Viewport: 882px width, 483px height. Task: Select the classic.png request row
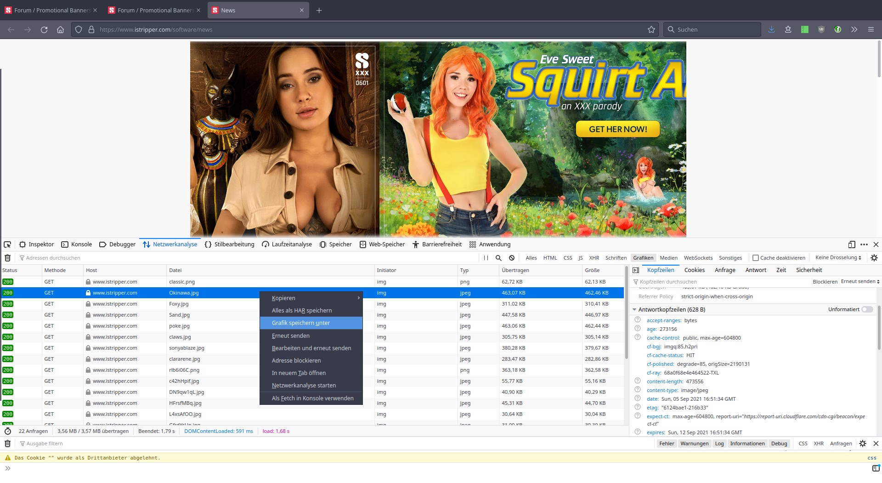click(x=312, y=282)
